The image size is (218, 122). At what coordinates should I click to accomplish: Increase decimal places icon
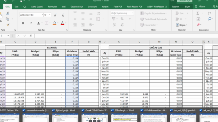(x=114, y=25)
